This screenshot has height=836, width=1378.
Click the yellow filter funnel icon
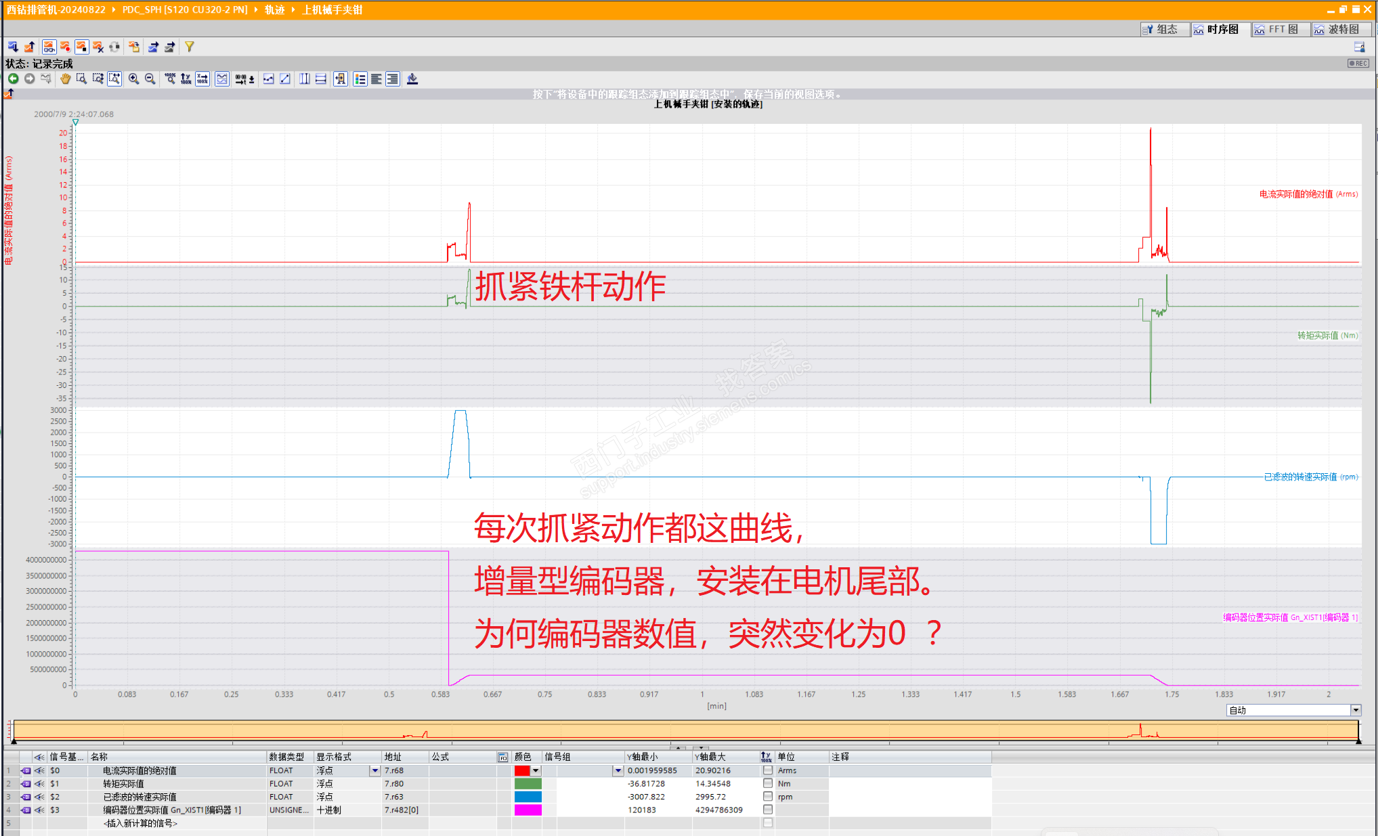(x=190, y=47)
